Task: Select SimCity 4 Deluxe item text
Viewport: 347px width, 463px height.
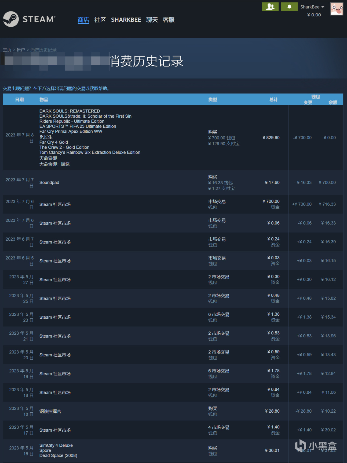Action: (56, 446)
